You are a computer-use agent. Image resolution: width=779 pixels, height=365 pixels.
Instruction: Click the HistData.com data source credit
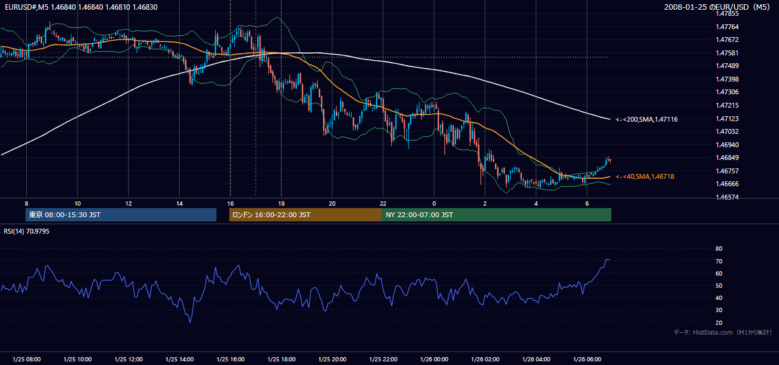pyautogui.click(x=723, y=332)
